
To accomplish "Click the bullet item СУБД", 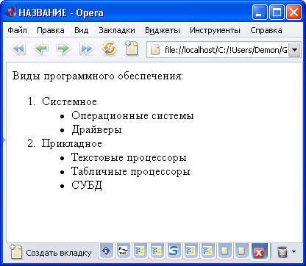I will (87, 185).
